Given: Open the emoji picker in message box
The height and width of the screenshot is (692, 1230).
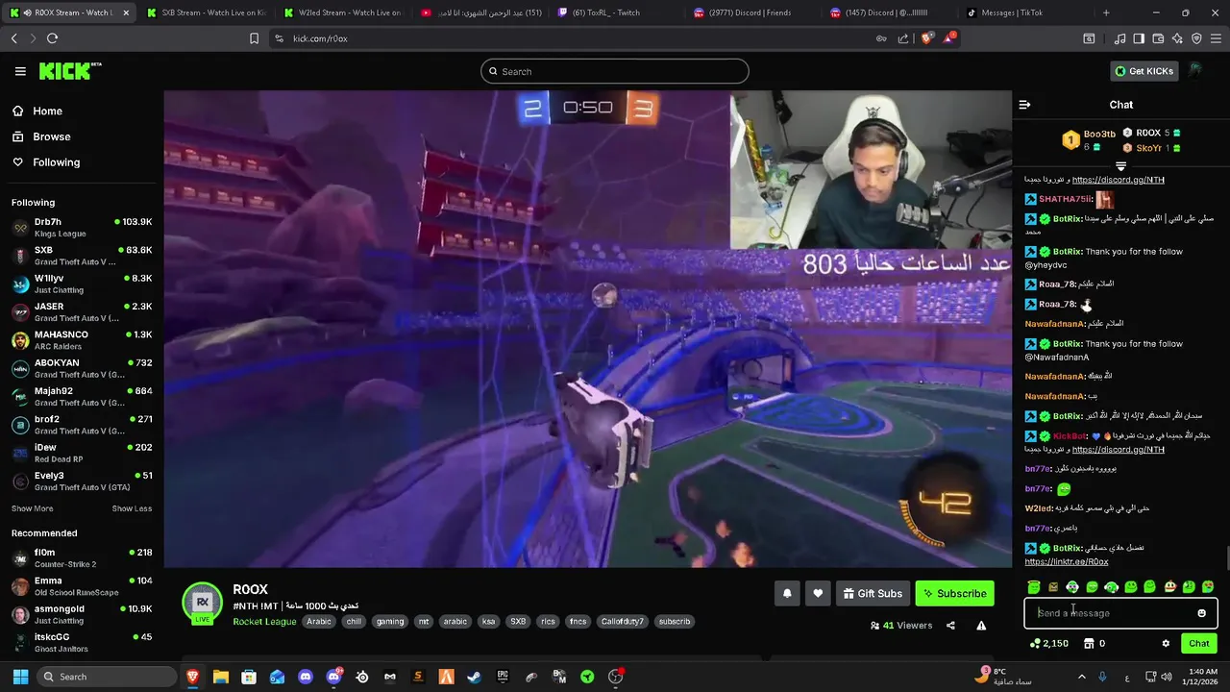Looking at the screenshot, I should click(1201, 613).
